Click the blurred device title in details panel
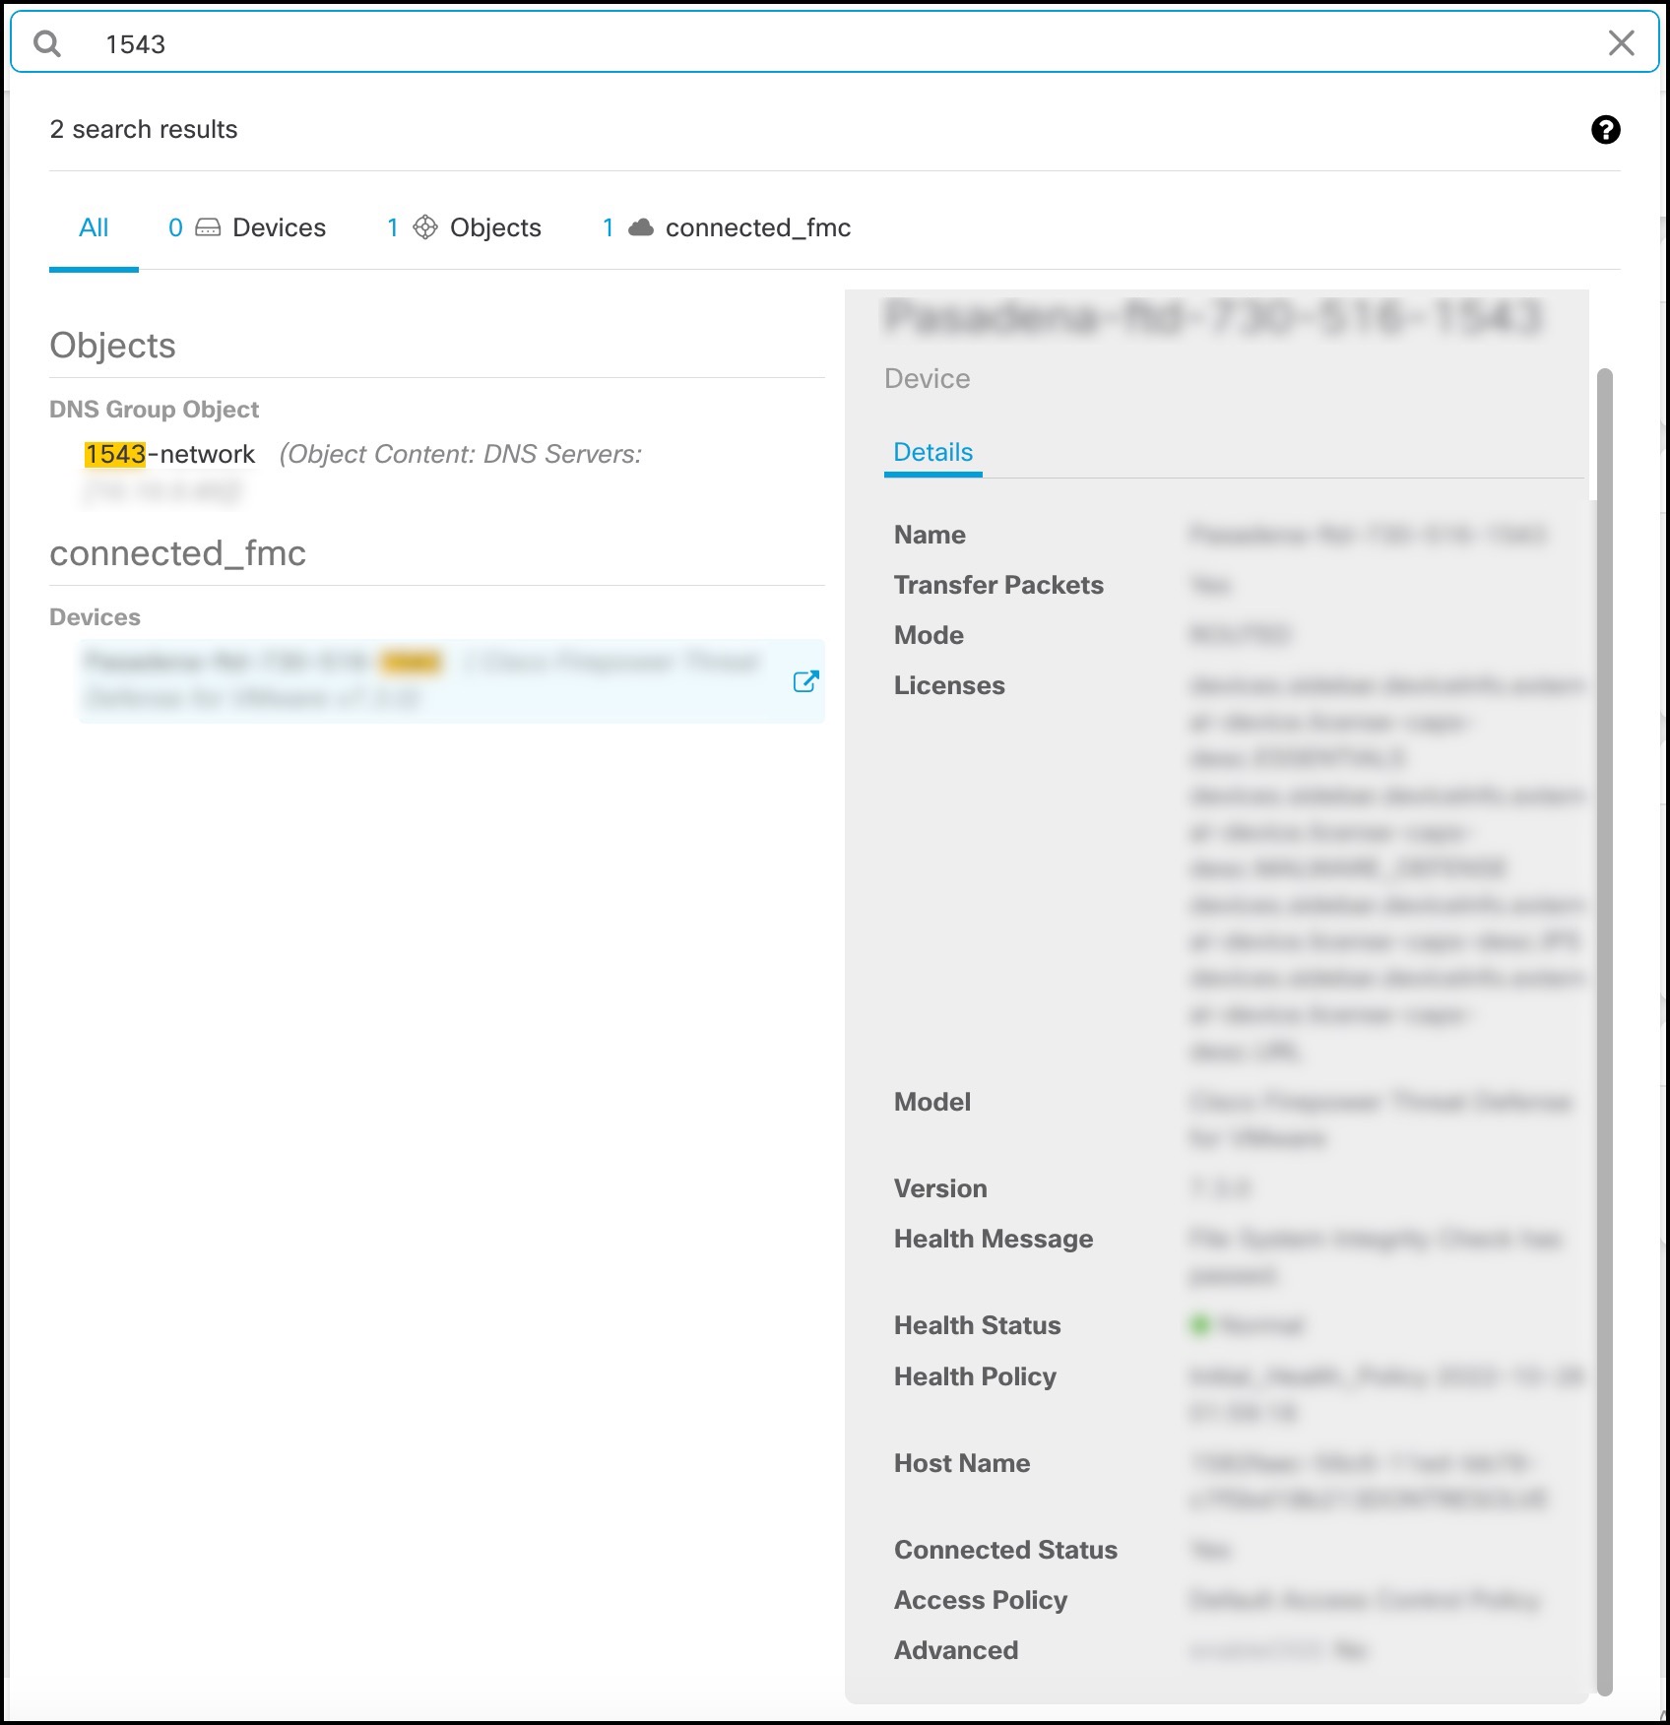The image size is (1670, 1725). [x=1213, y=318]
